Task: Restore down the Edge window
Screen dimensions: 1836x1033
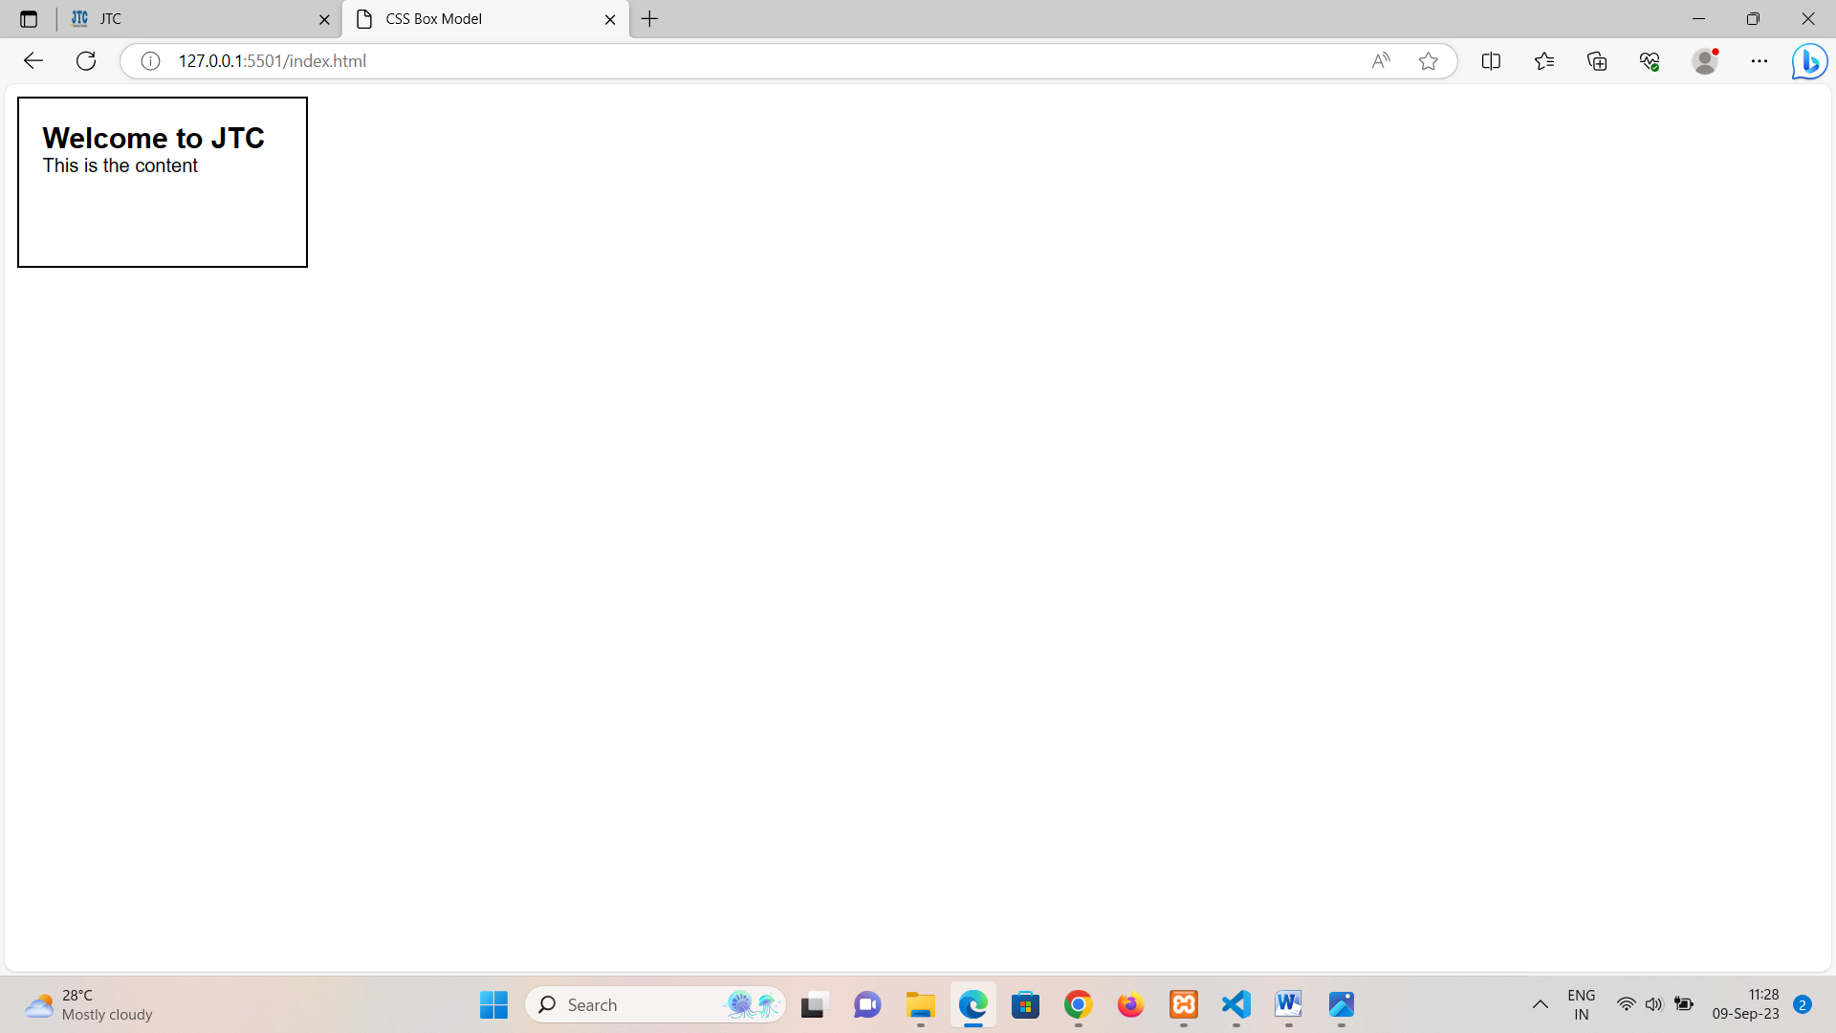Action: (x=1754, y=19)
